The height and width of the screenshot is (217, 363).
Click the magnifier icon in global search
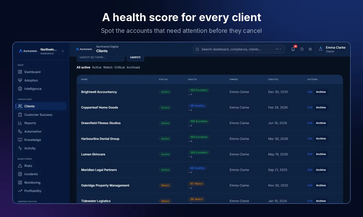(197, 49)
